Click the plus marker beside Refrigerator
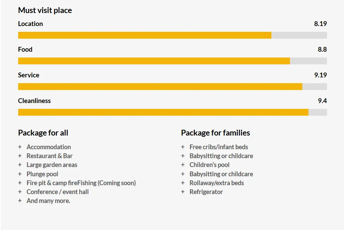The width and height of the screenshot is (363, 230). [x=183, y=192]
